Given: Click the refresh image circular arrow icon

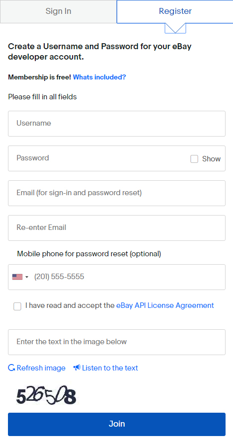Looking at the screenshot, I should pyautogui.click(x=11, y=368).
